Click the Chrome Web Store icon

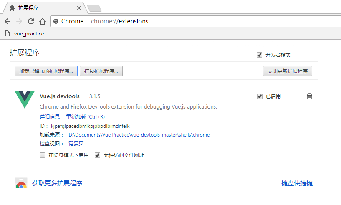click(21, 183)
